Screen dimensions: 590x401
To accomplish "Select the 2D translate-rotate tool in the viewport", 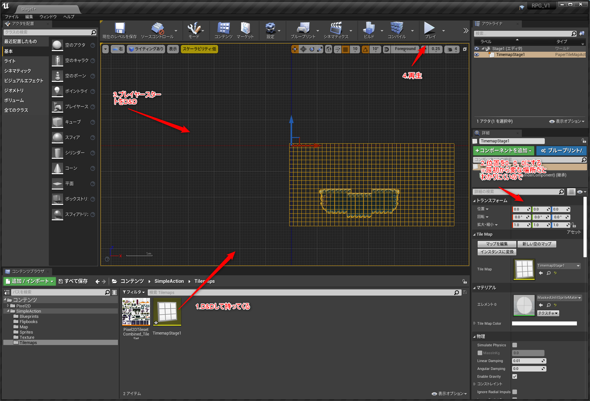I will pyautogui.click(x=303, y=49).
